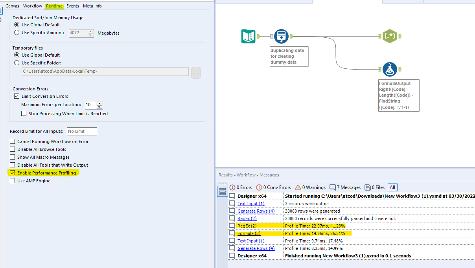The width and height of the screenshot is (475, 268).
Task: Switch to the Events tab
Action: point(73,6)
